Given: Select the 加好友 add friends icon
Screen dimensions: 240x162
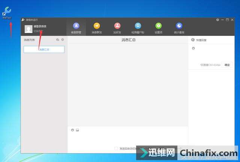Looking at the screenshot, I should click(x=117, y=28).
